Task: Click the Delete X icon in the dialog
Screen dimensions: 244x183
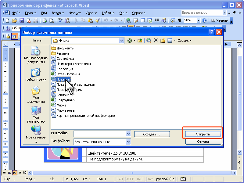Action: coord(156,41)
